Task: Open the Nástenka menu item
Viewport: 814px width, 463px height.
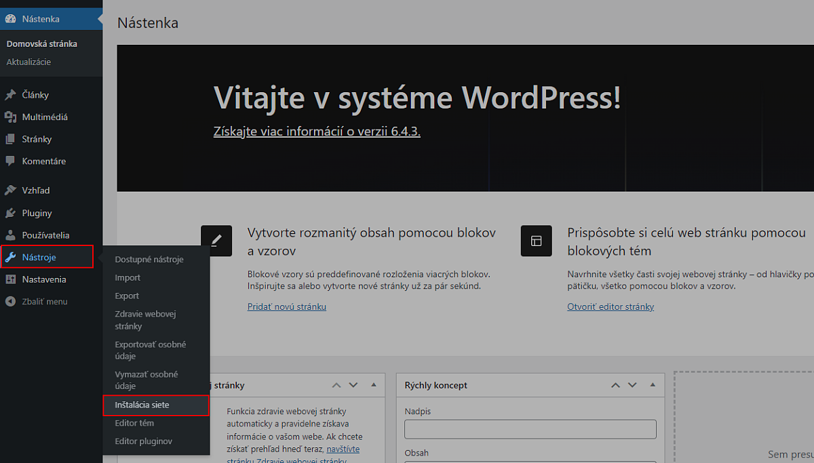Action: pos(51,19)
